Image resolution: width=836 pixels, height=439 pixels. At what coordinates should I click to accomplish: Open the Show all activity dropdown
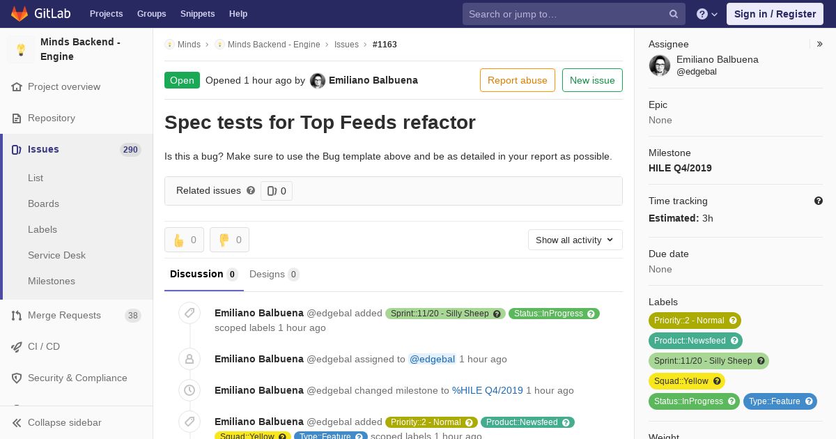click(x=575, y=240)
